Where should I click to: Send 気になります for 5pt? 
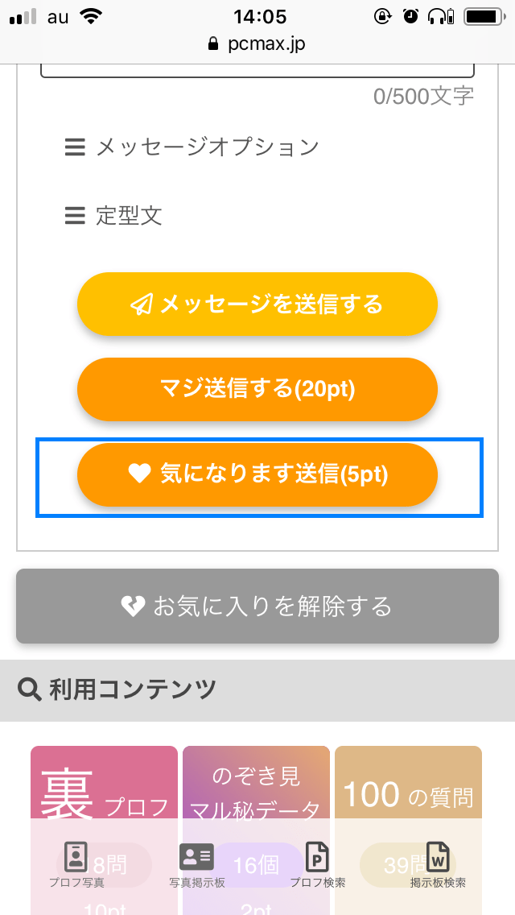pyautogui.click(x=257, y=475)
